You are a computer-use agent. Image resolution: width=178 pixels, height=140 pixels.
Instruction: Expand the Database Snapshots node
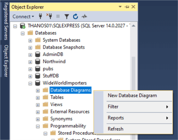pos(30,48)
